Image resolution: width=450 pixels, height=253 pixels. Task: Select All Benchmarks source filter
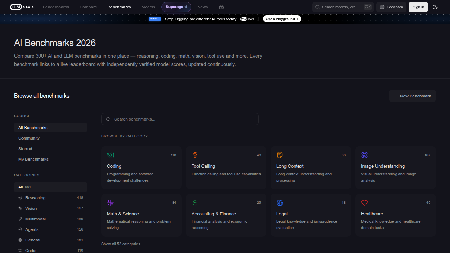pyautogui.click(x=51, y=128)
